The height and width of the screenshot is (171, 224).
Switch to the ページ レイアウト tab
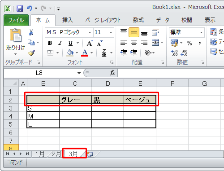[103, 20]
